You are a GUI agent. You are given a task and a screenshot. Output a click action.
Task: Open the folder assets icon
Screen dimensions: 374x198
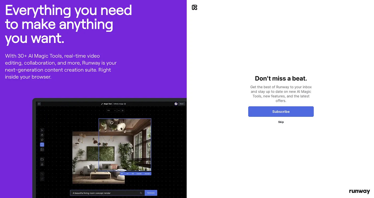[x=42, y=159]
